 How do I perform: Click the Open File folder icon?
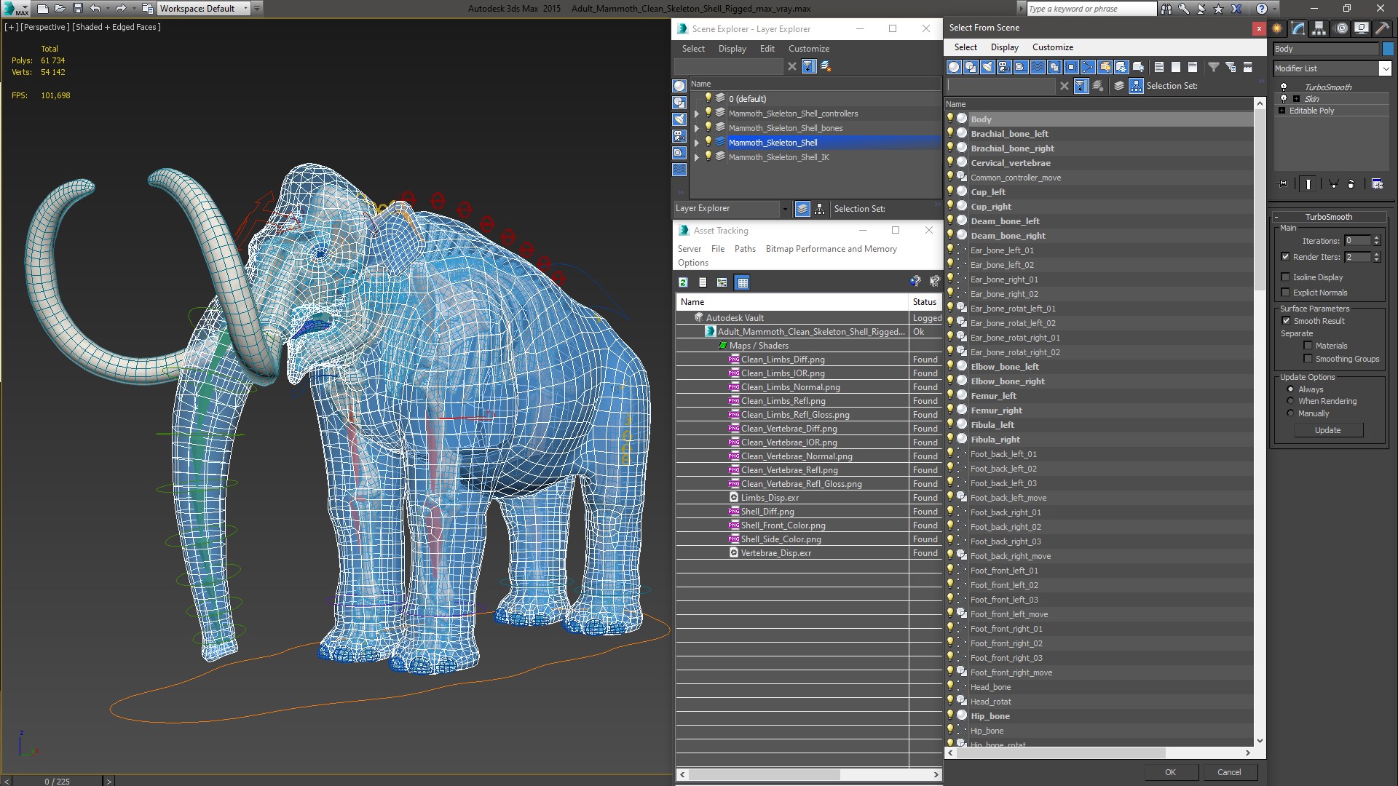coord(60,9)
